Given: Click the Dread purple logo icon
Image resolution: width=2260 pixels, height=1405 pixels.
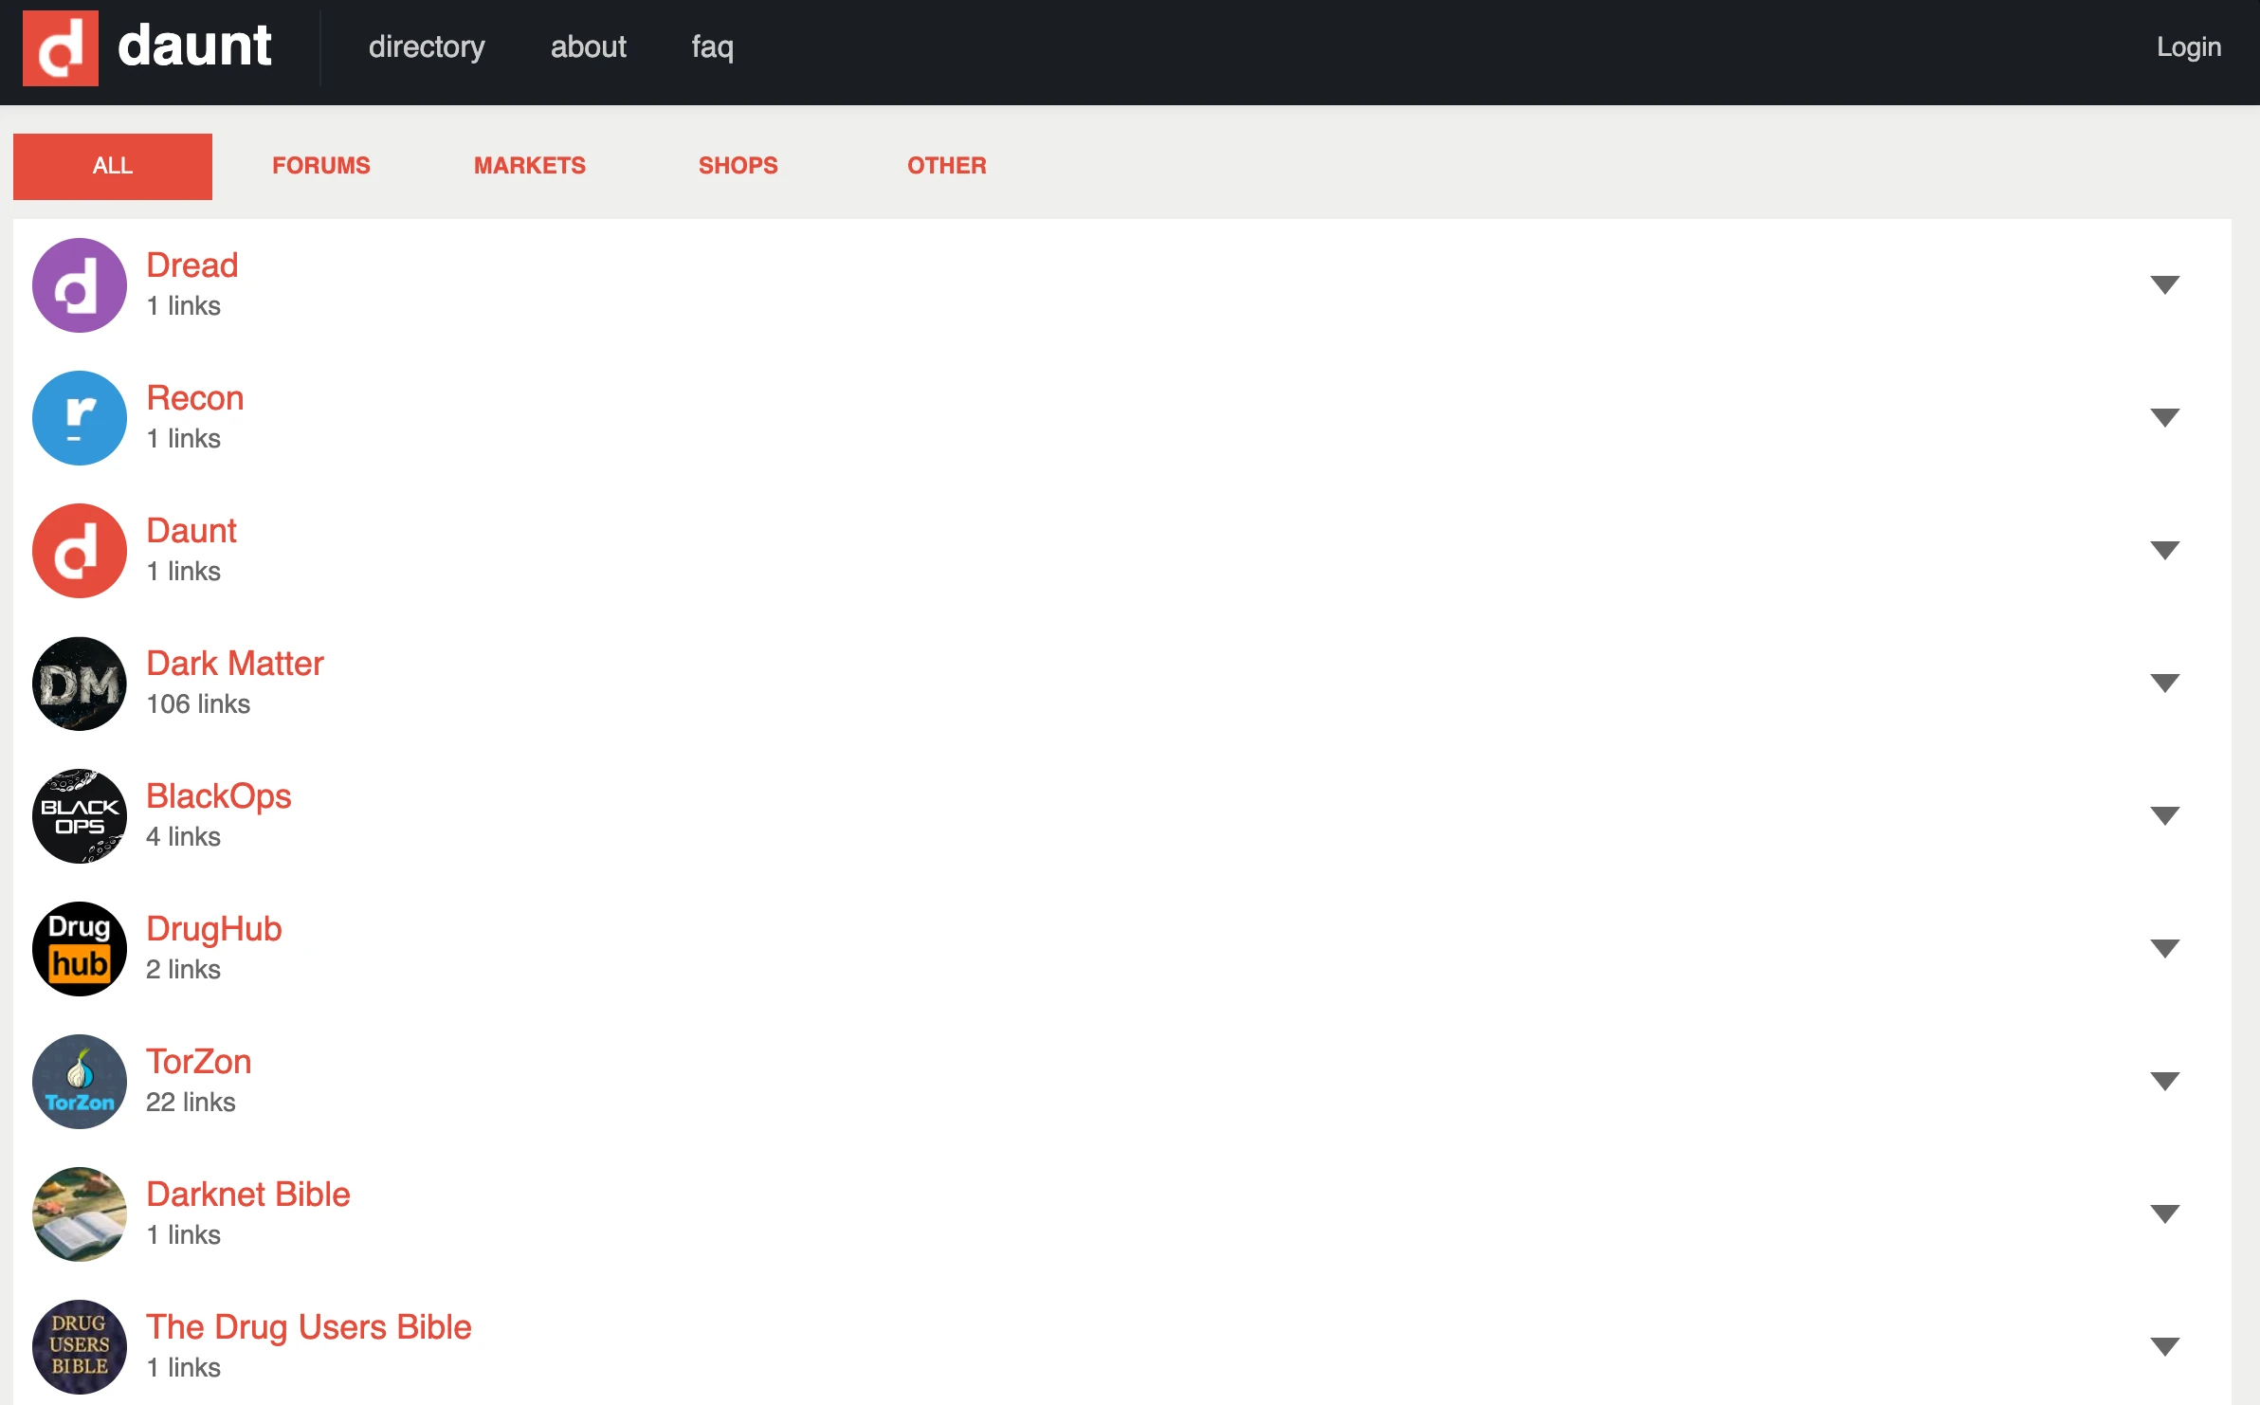Looking at the screenshot, I should [x=79, y=284].
